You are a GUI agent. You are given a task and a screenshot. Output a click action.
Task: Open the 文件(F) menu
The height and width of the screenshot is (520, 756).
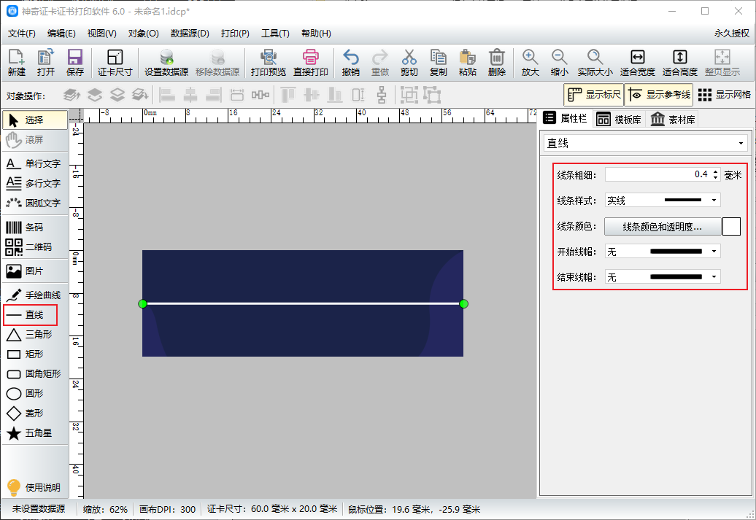(22, 34)
